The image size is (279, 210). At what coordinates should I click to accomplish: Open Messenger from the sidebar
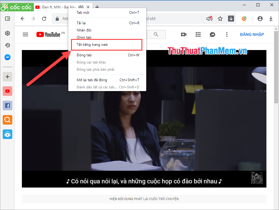coord(7,57)
